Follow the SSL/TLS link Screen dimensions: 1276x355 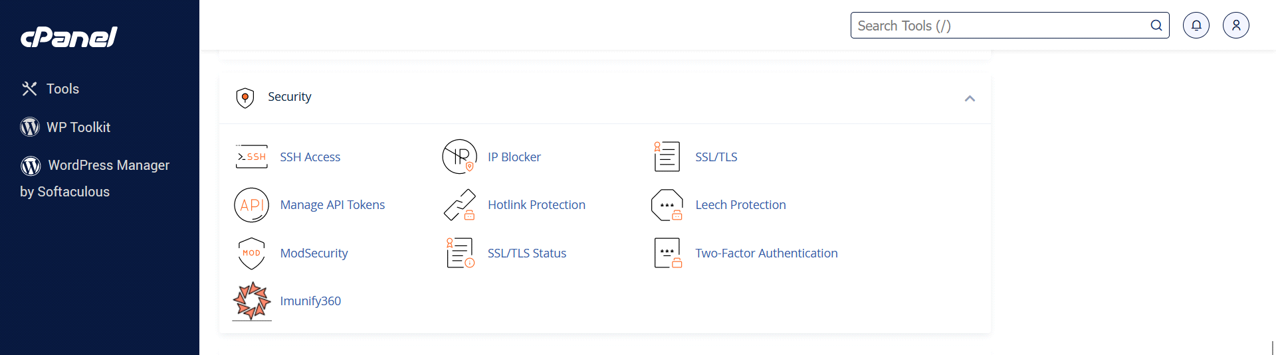[716, 157]
